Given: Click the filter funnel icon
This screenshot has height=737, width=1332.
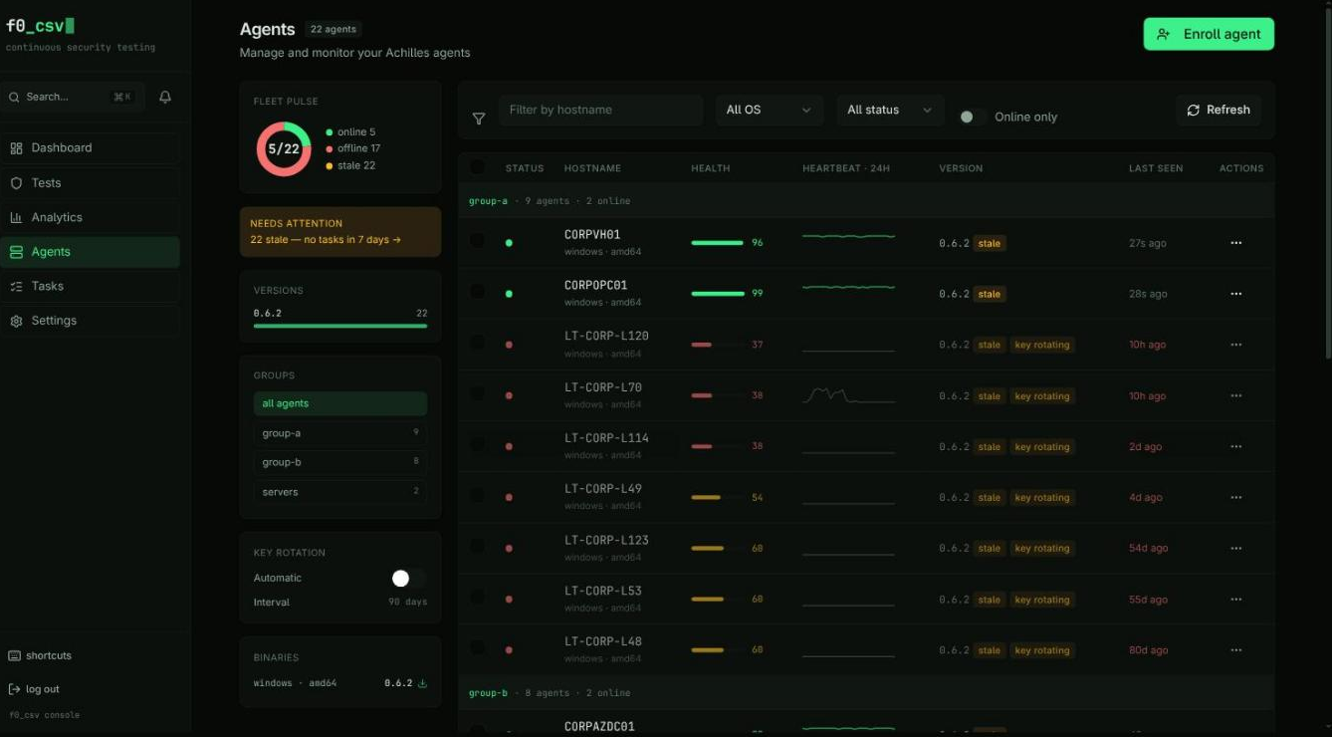Looking at the screenshot, I should point(479,119).
